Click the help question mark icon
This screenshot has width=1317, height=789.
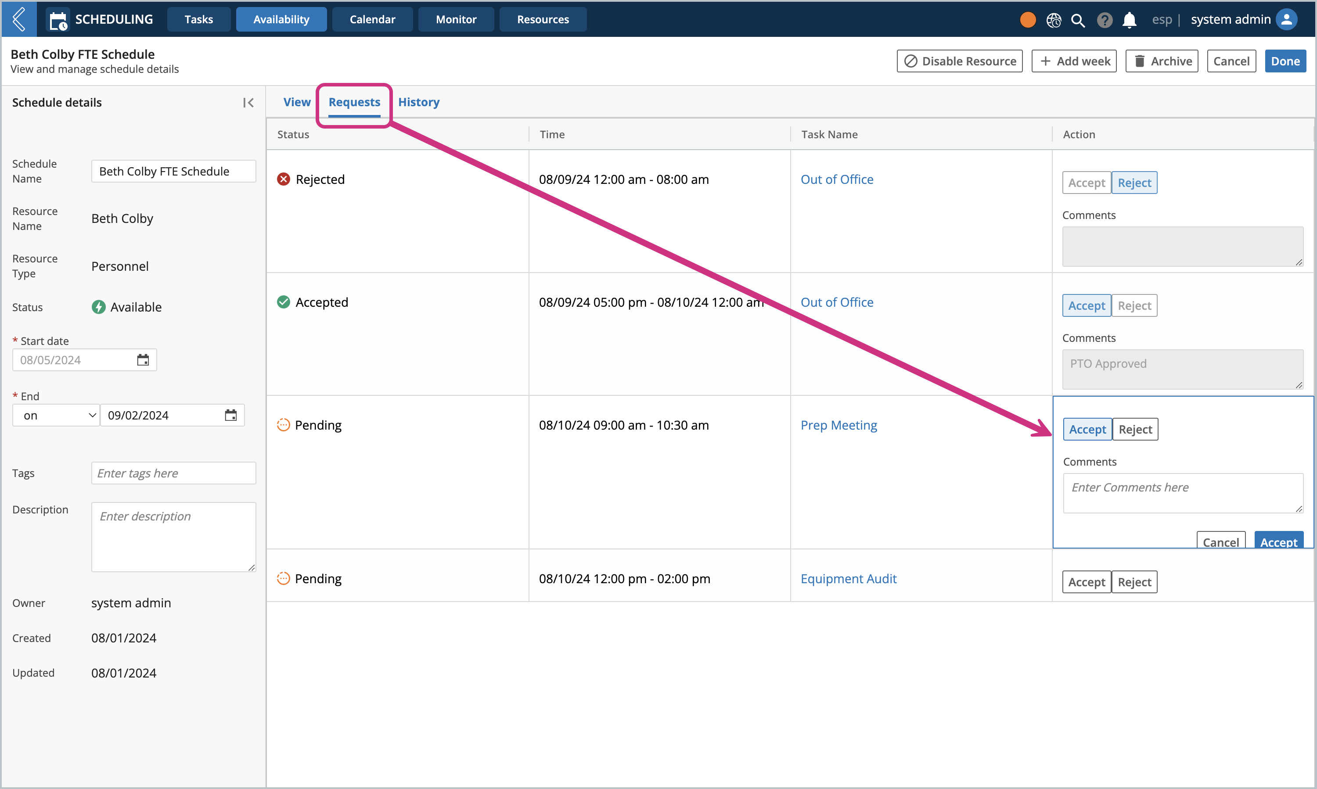pyautogui.click(x=1105, y=19)
